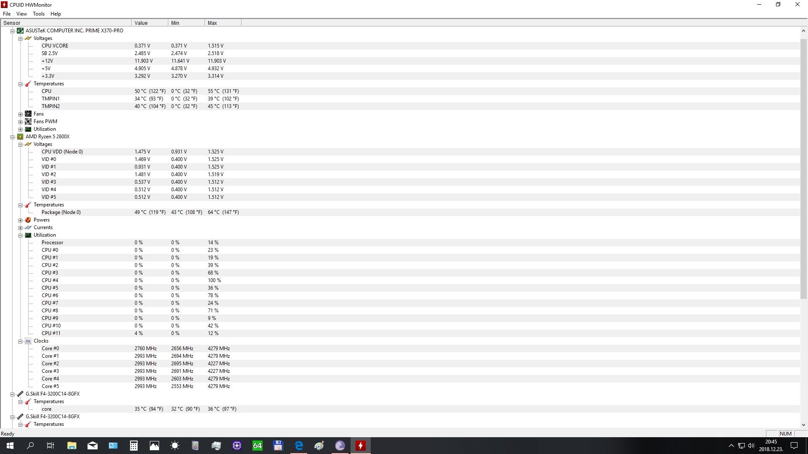
Task: Collapse Utilization under AMD Ryzen
Action: [20, 235]
